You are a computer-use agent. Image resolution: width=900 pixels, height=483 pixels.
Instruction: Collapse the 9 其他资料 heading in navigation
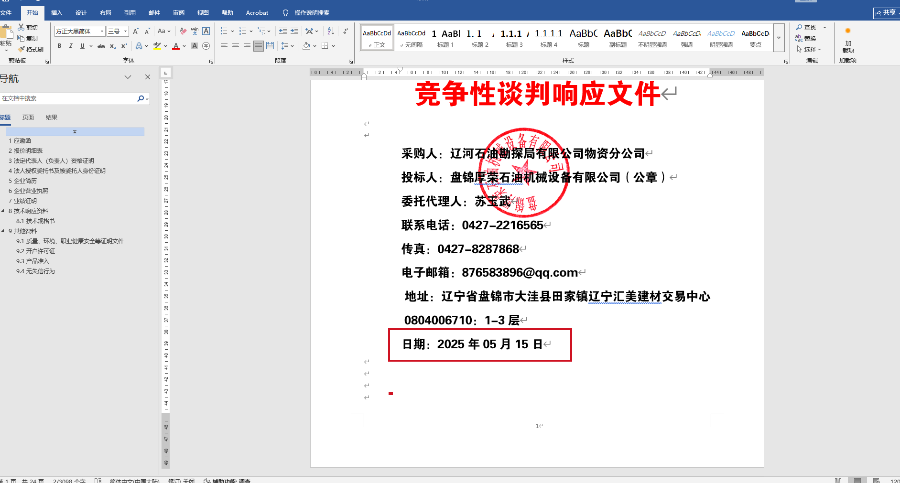(x=3, y=231)
